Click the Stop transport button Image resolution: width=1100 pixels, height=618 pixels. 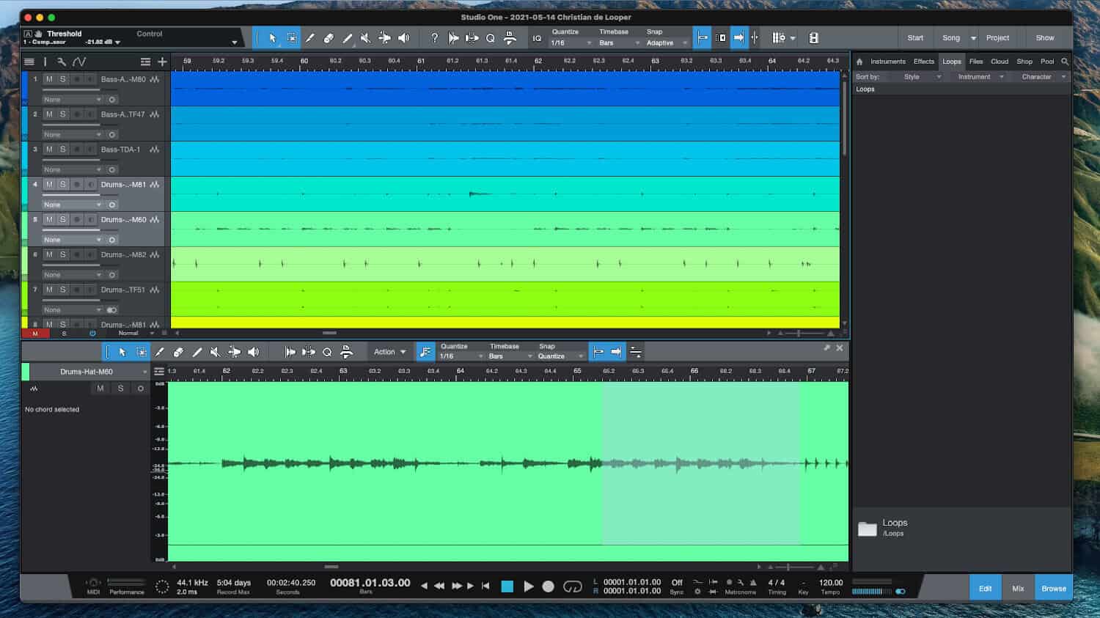point(507,586)
